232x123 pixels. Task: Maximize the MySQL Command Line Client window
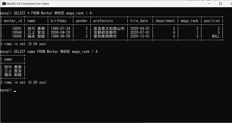pos(220,3)
